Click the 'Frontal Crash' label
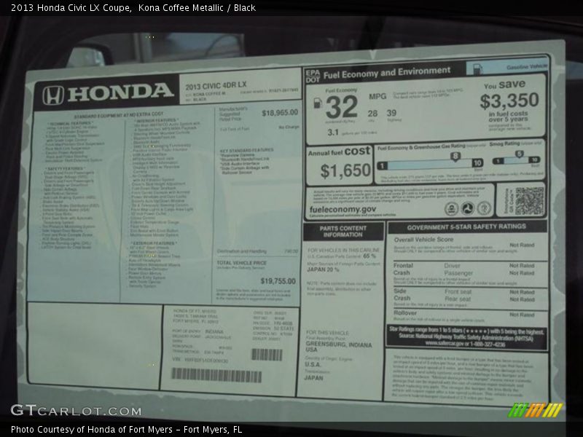The image size is (583, 437). [403, 269]
